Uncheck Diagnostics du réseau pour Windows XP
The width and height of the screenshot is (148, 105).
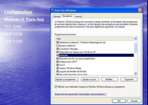(57, 52)
